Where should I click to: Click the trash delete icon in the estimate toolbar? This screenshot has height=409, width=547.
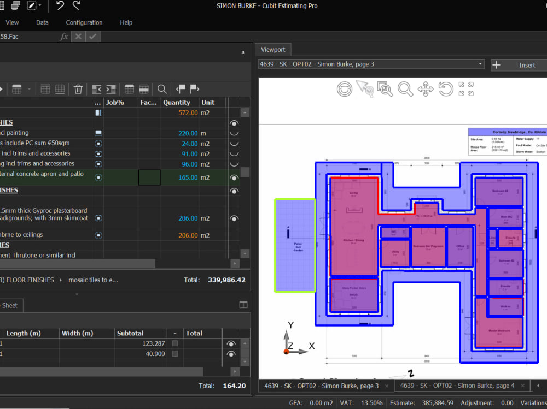click(78, 89)
